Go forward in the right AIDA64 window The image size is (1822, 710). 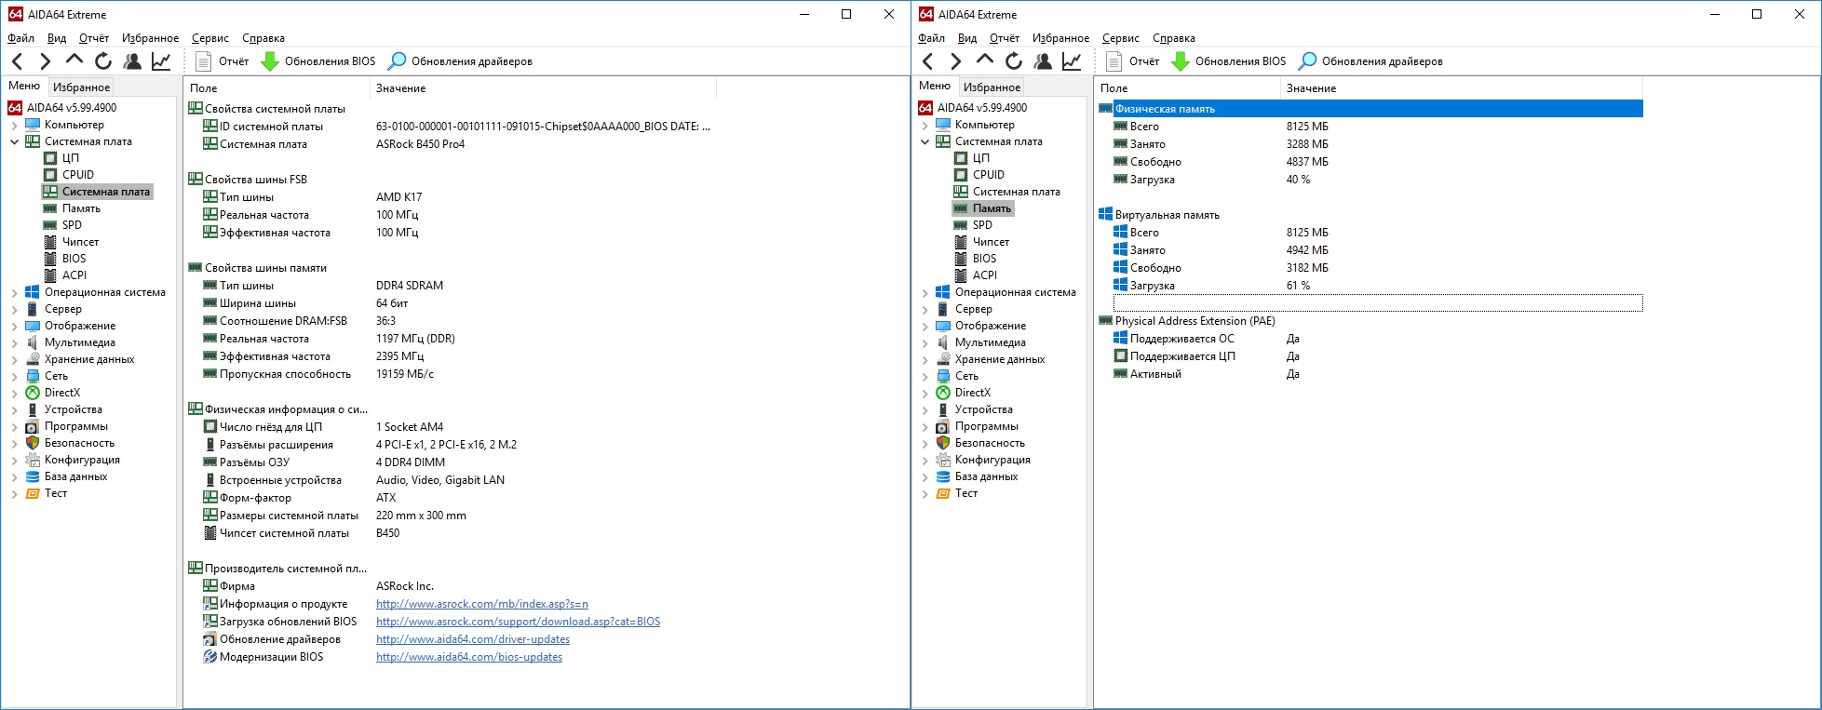955,61
